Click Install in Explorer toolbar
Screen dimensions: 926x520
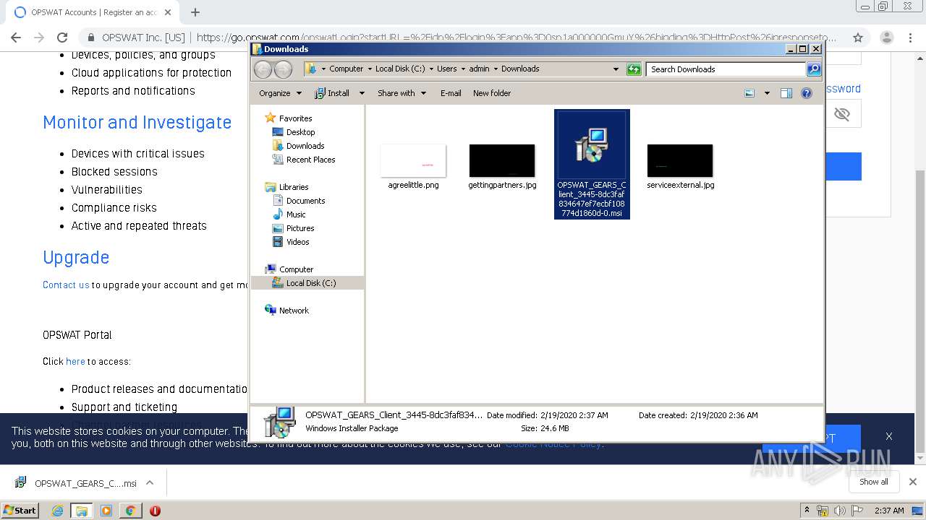click(332, 93)
